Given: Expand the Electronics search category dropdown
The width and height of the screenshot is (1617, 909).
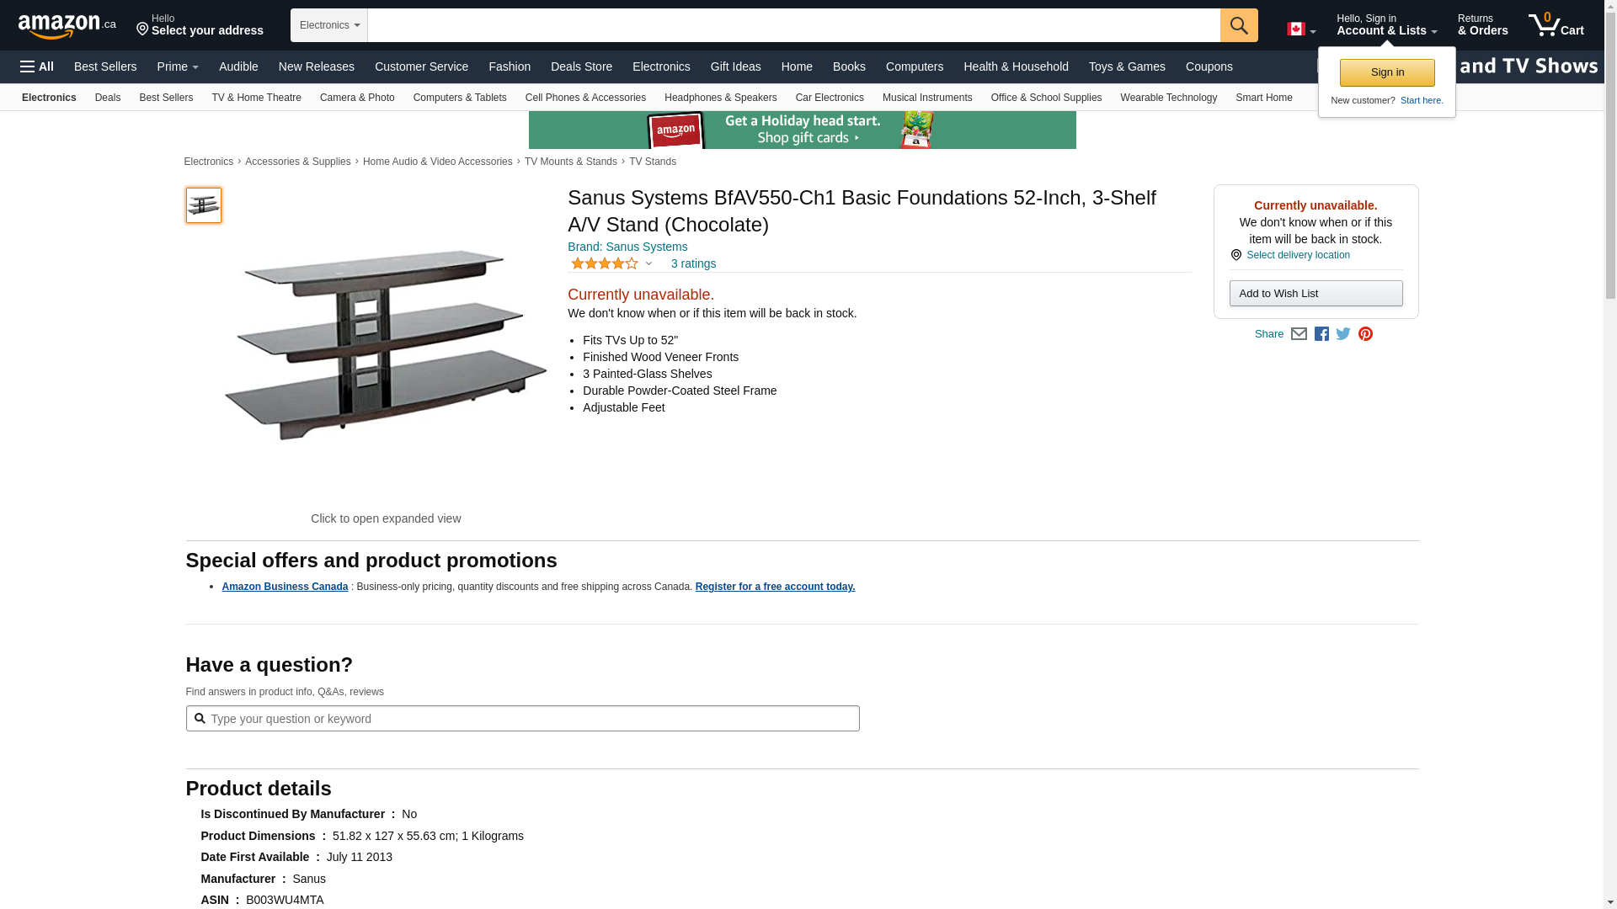Looking at the screenshot, I should click(x=329, y=25).
